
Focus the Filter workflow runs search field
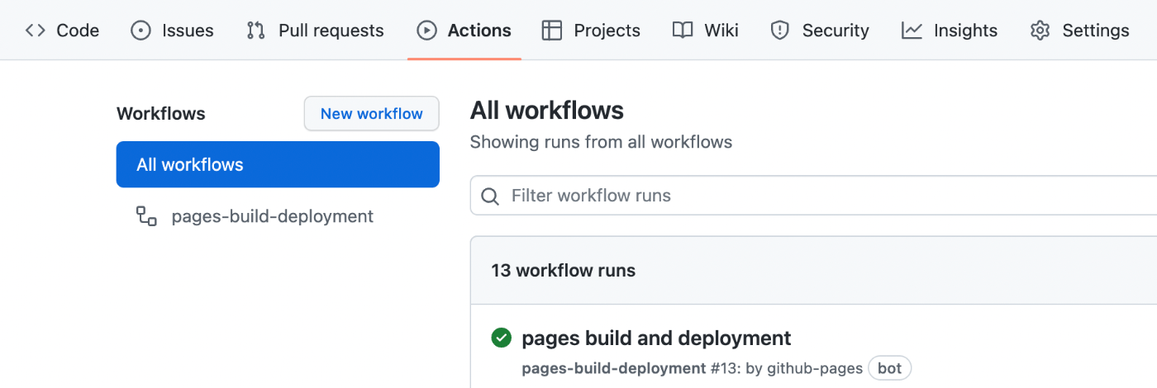(813, 196)
